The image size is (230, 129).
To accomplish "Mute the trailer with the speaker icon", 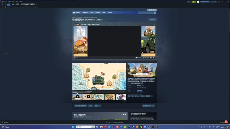I will pyautogui.click(x=75, y=91).
